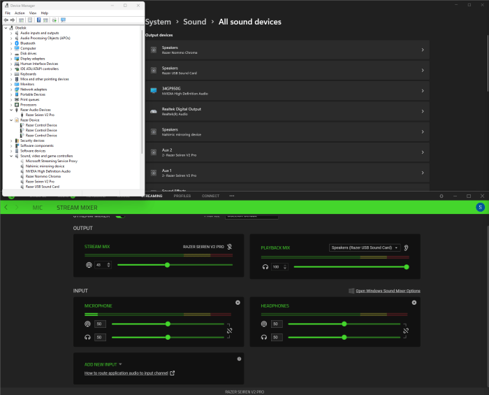Screen dimensions: 489x395
Task: Open Aux 2 Razer Seiren V2 Pro row
Action: [x=287, y=152]
